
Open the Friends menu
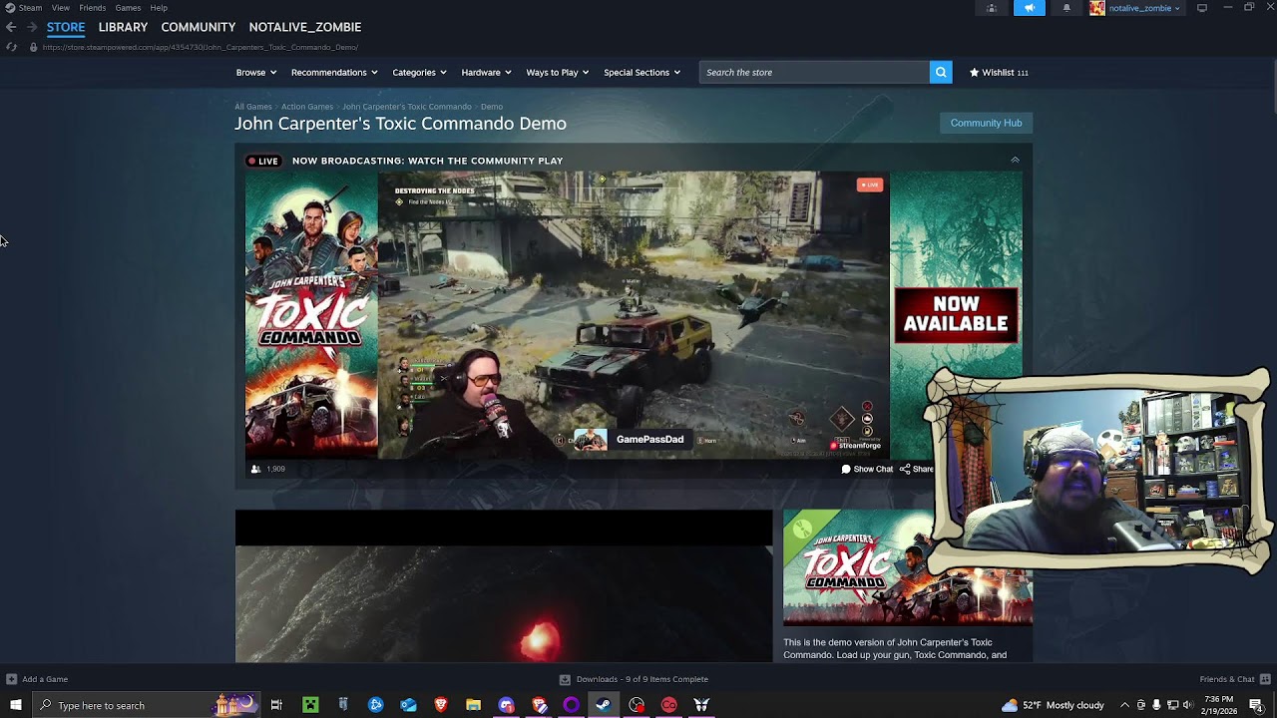pos(93,8)
